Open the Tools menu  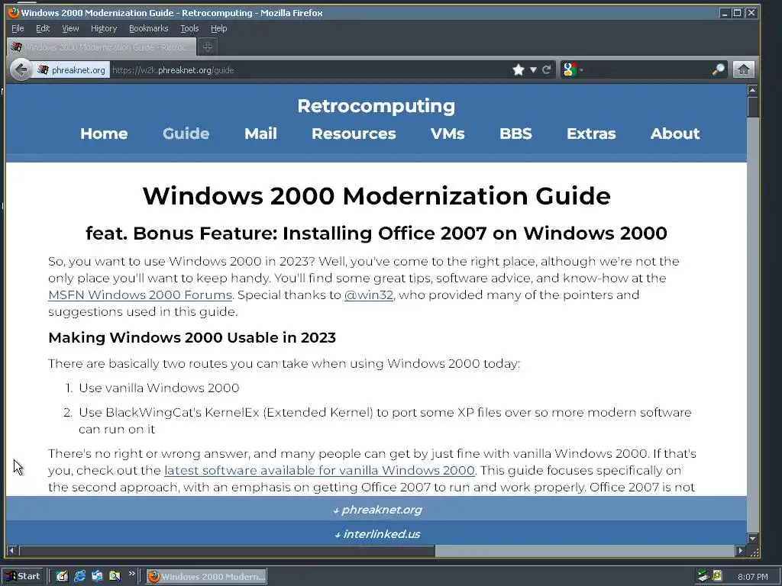pos(189,28)
